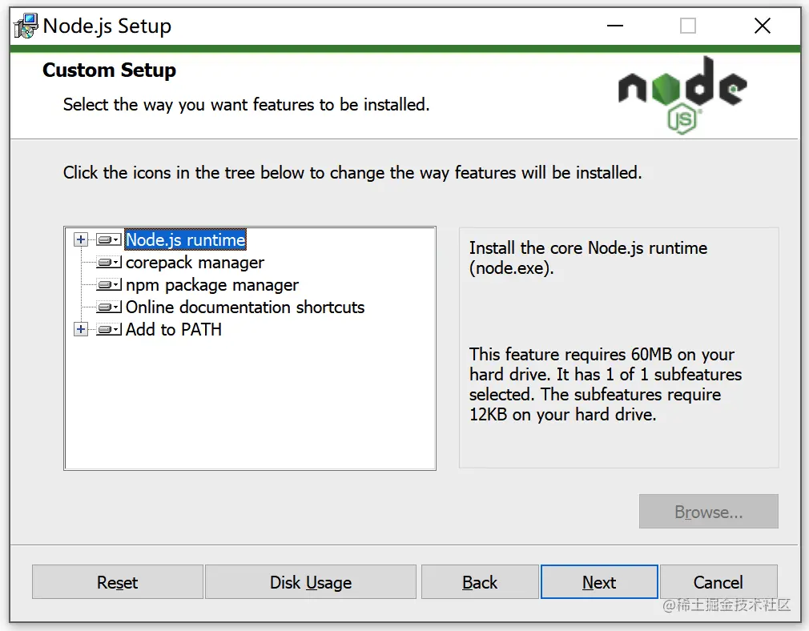Viewport: 809px width, 631px height.
Task: Click the disabled maximize window button
Action: tap(688, 26)
